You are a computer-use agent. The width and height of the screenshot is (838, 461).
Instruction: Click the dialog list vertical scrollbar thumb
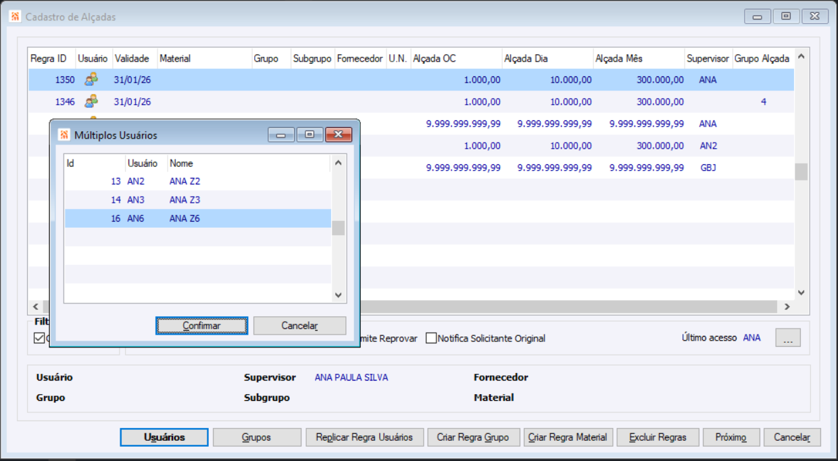(x=339, y=228)
